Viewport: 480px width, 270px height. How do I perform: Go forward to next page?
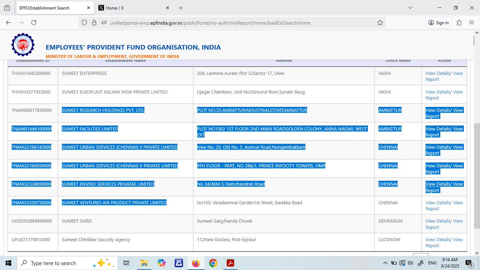pyautogui.click(x=21, y=23)
